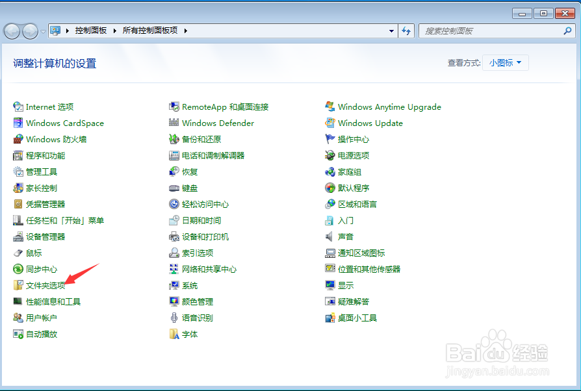Click the 文件夹选项 icon
Image resolution: width=581 pixels, height=391 pixels.
(x=18, y=286)
